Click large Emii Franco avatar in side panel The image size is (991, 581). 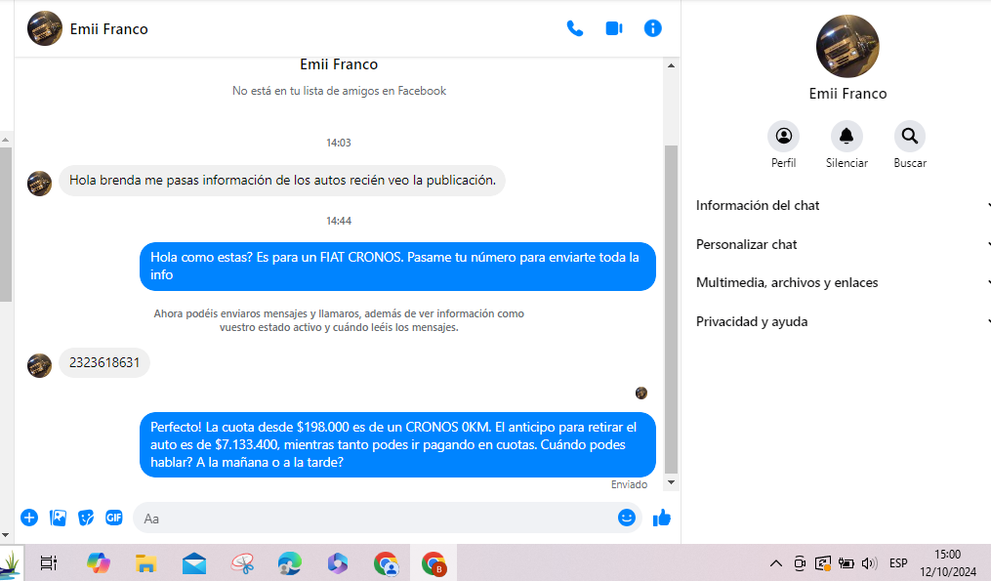[846, 46]
